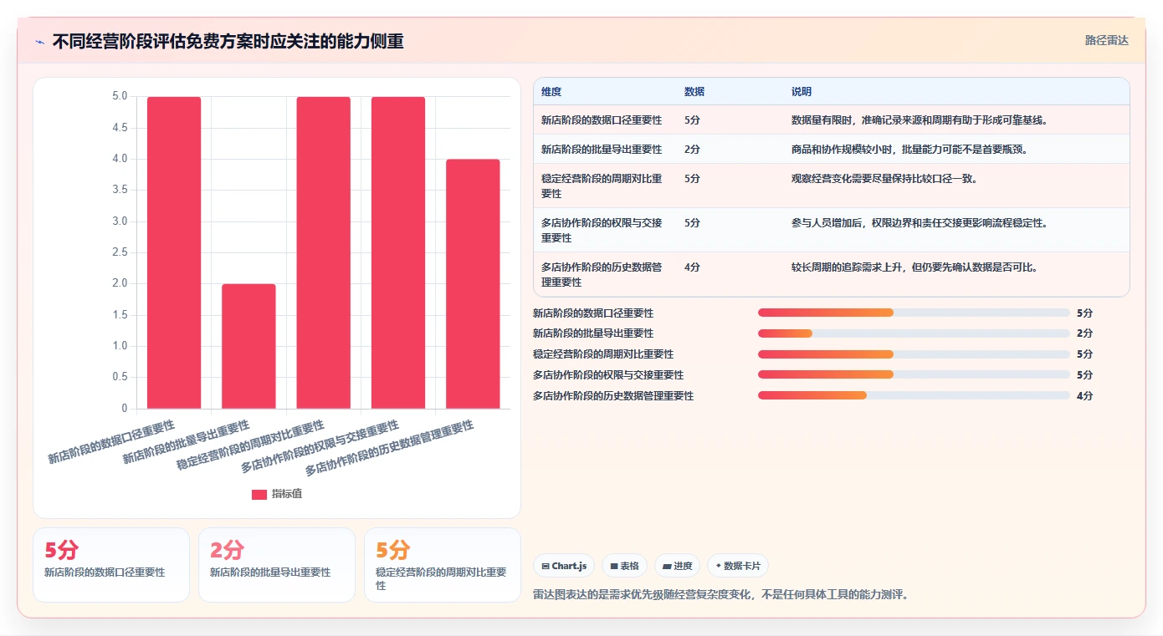1163x636 pixels.
Task: Click the 4分 value in the table
Action: 692,267
